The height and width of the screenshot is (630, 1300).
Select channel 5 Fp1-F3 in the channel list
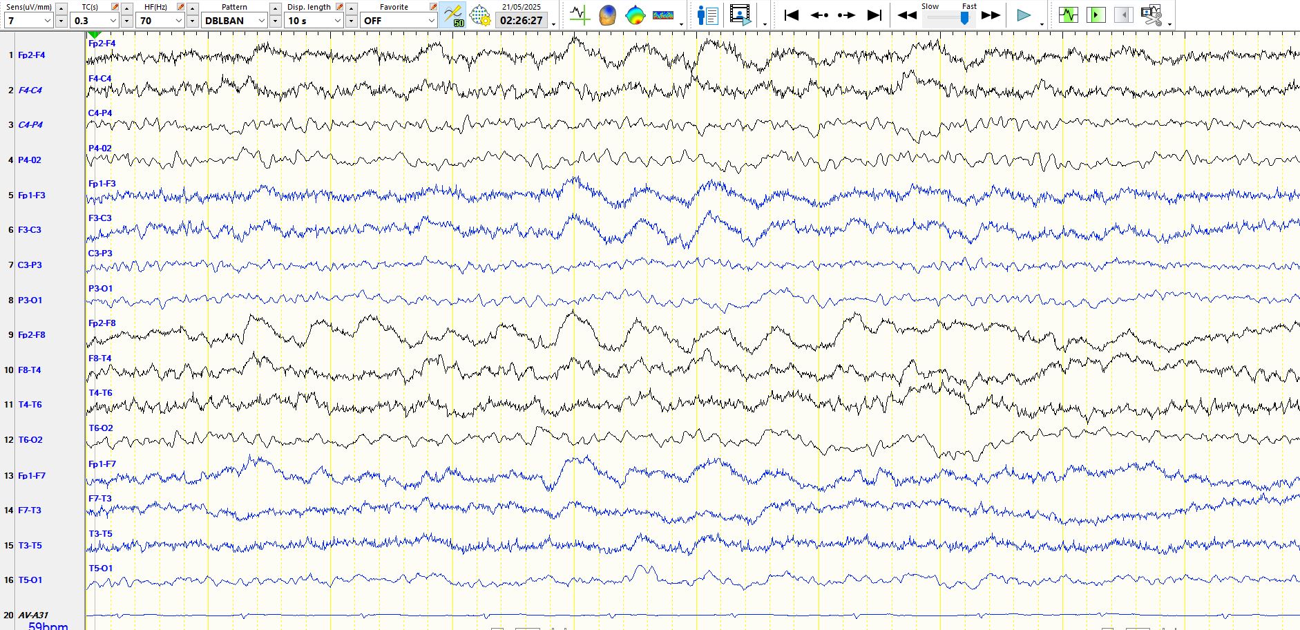point(31,195)
